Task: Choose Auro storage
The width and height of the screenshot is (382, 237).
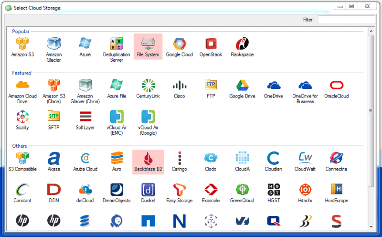Action: 117,162
